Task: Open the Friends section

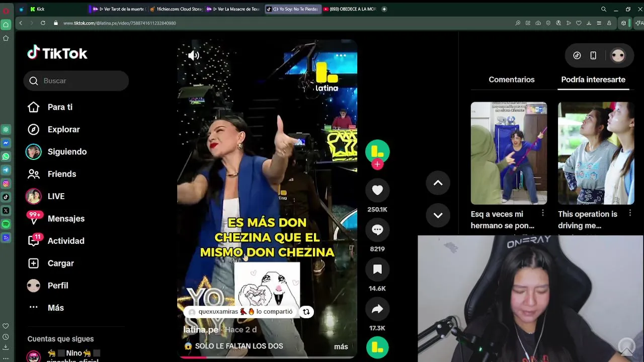Action: pos(62,174)
